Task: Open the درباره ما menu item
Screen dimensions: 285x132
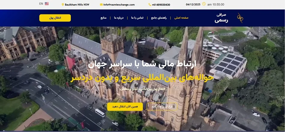Action: (119, 18)
